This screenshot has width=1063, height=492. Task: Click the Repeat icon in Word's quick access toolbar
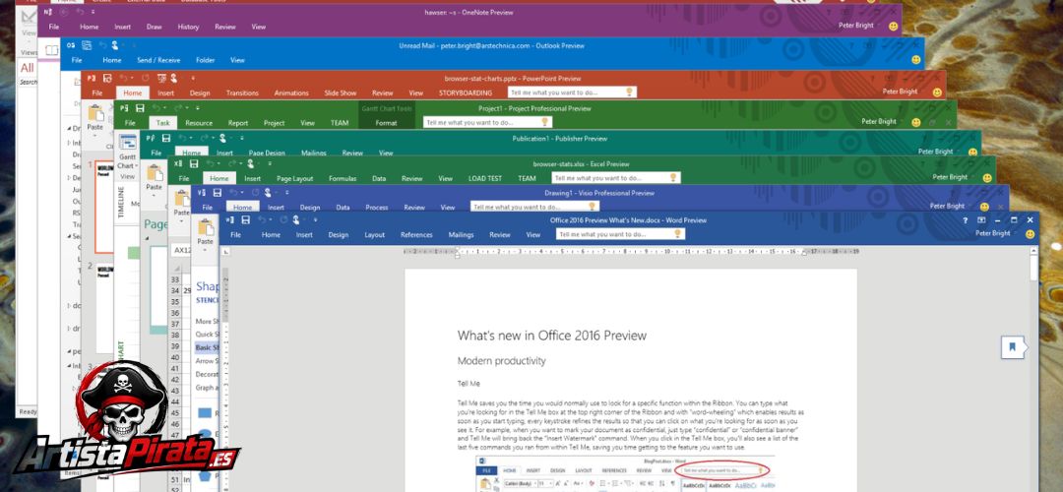pos(283,220)
